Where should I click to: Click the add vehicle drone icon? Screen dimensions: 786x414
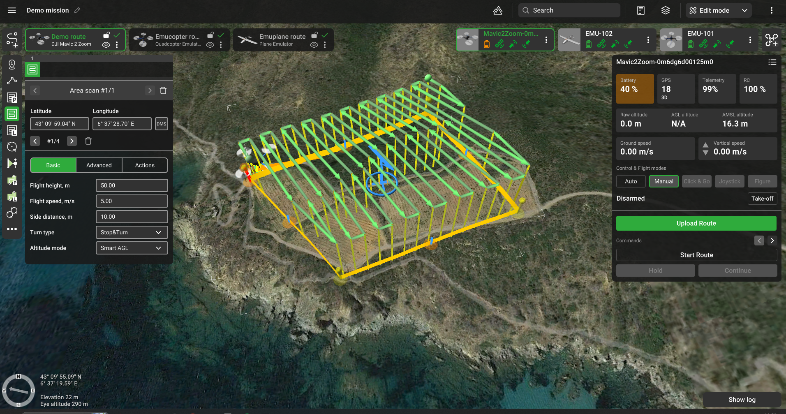click(771, 40)
